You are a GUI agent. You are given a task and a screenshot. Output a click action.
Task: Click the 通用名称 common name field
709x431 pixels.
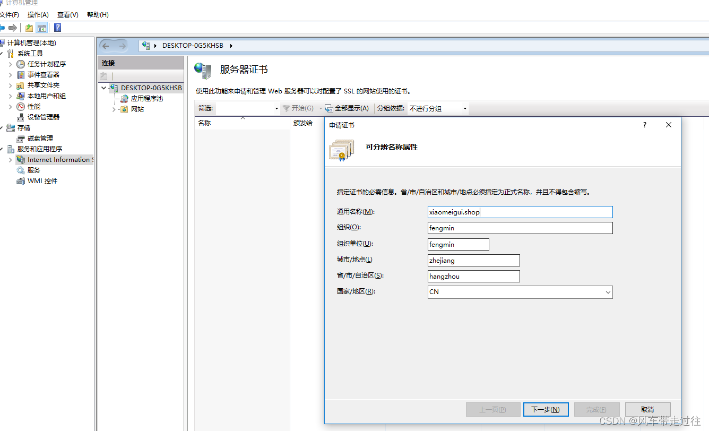click(x=520, y=212)
